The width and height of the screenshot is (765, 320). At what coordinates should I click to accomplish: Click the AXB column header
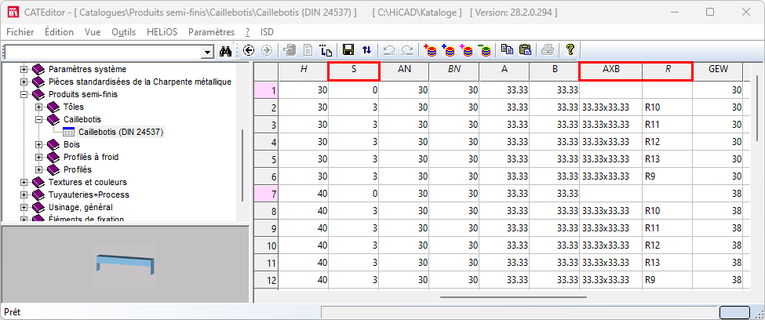tap(611, 71)
